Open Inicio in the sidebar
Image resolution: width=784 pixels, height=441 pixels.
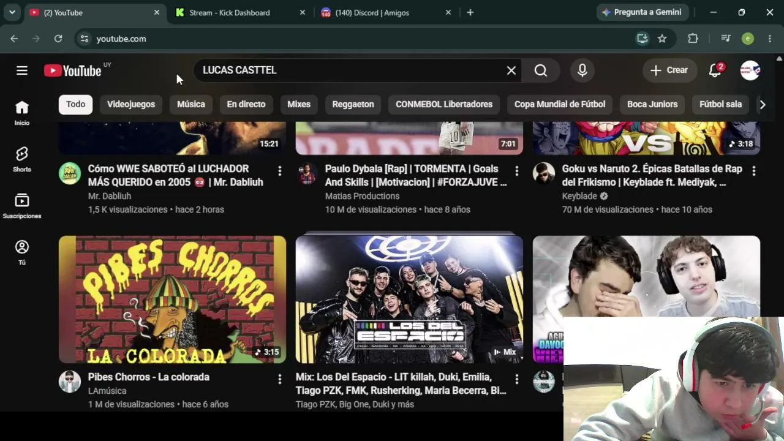22,113
